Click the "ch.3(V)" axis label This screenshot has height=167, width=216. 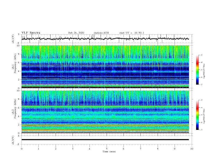coord(13,140)
